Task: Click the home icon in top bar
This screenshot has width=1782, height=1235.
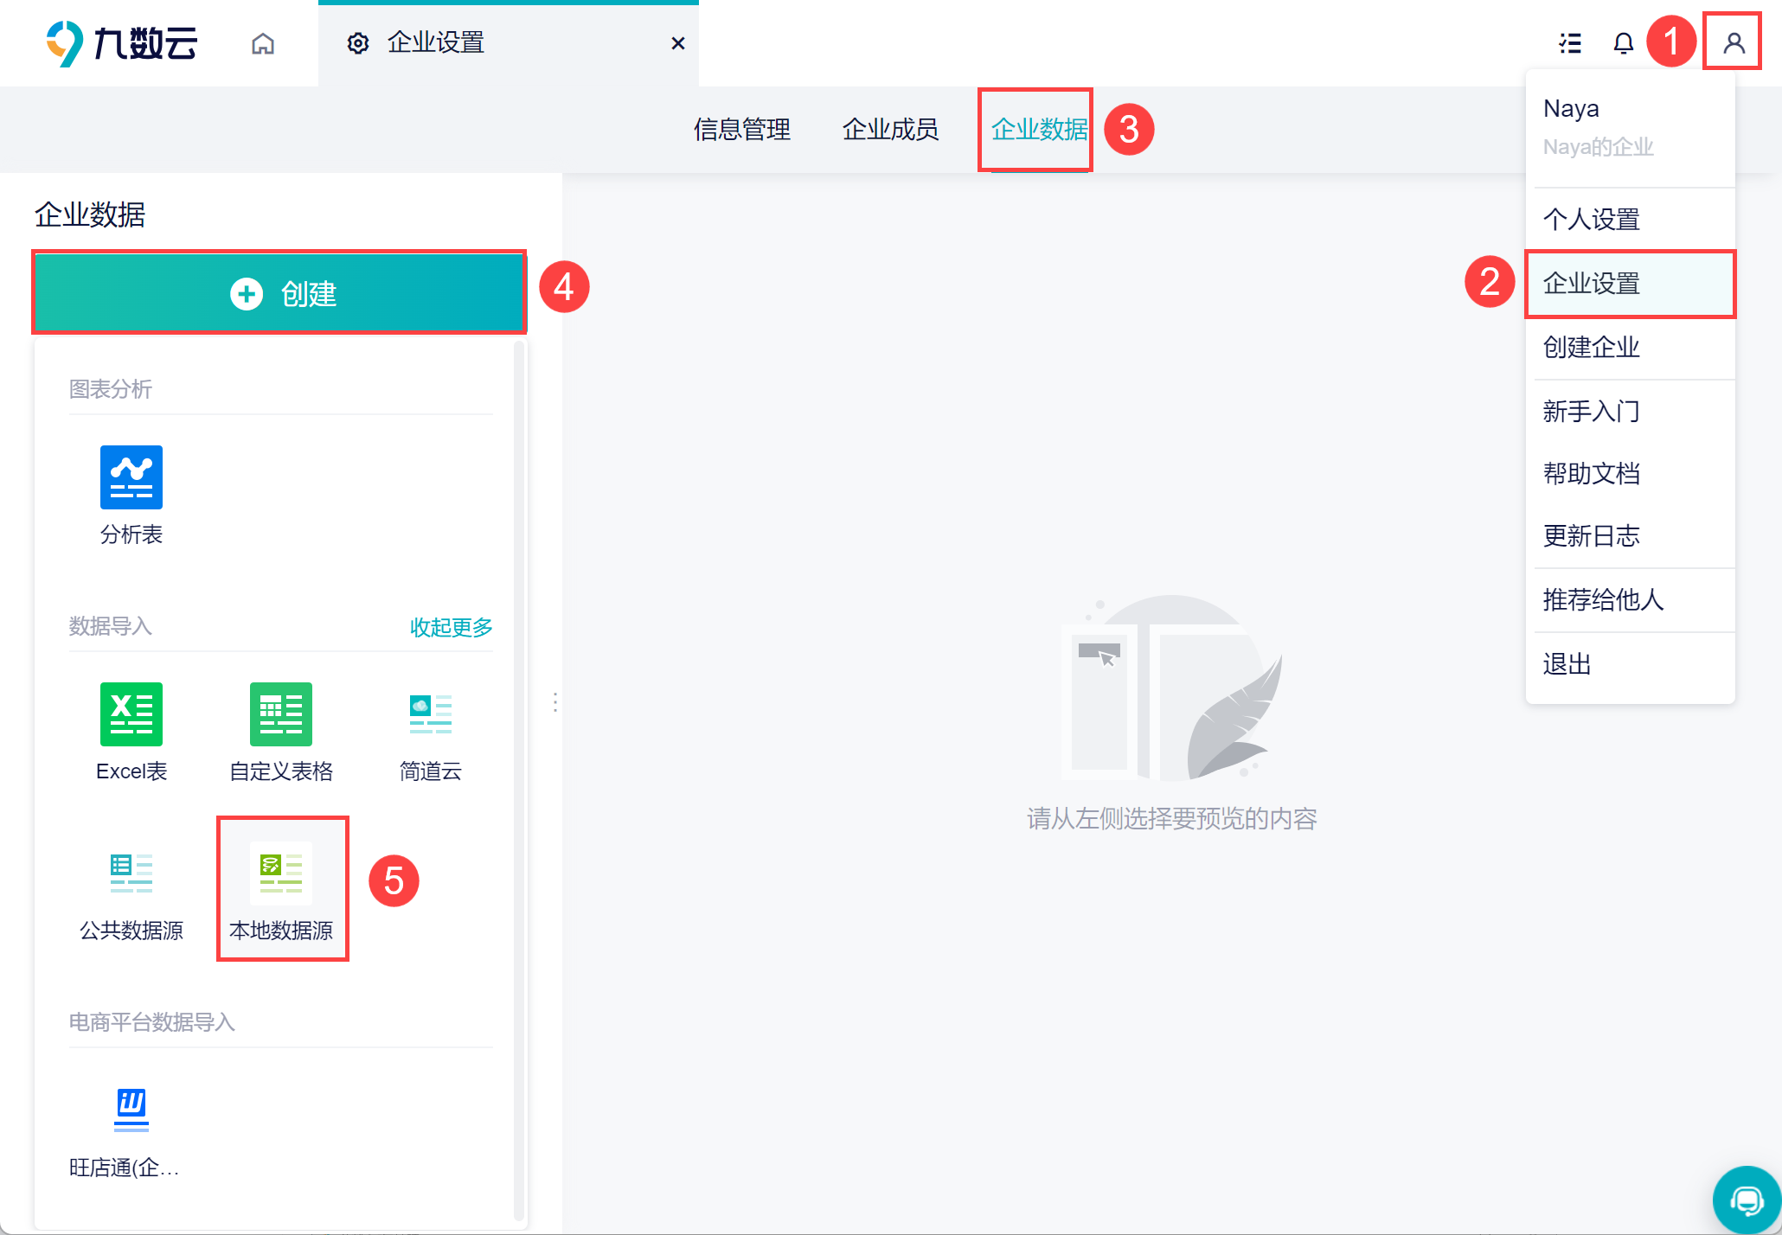Action: [x=263, y=43]
